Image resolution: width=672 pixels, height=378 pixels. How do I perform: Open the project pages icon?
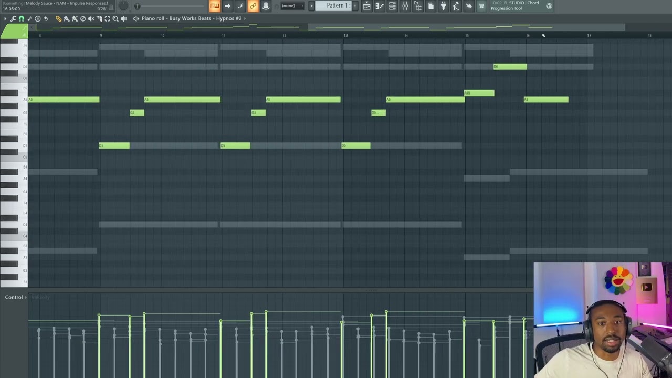coord(430,6)
